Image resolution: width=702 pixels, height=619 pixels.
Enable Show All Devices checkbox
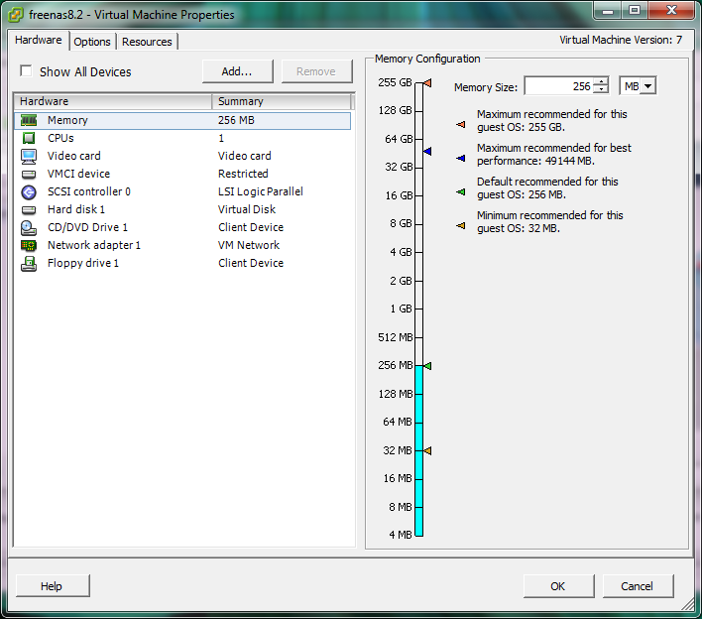pyautogui.click(x=26, y=71)
